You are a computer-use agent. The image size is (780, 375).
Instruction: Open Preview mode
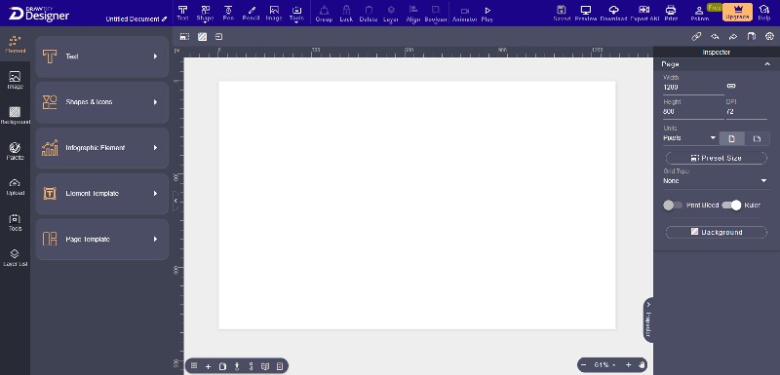[586, 14]
